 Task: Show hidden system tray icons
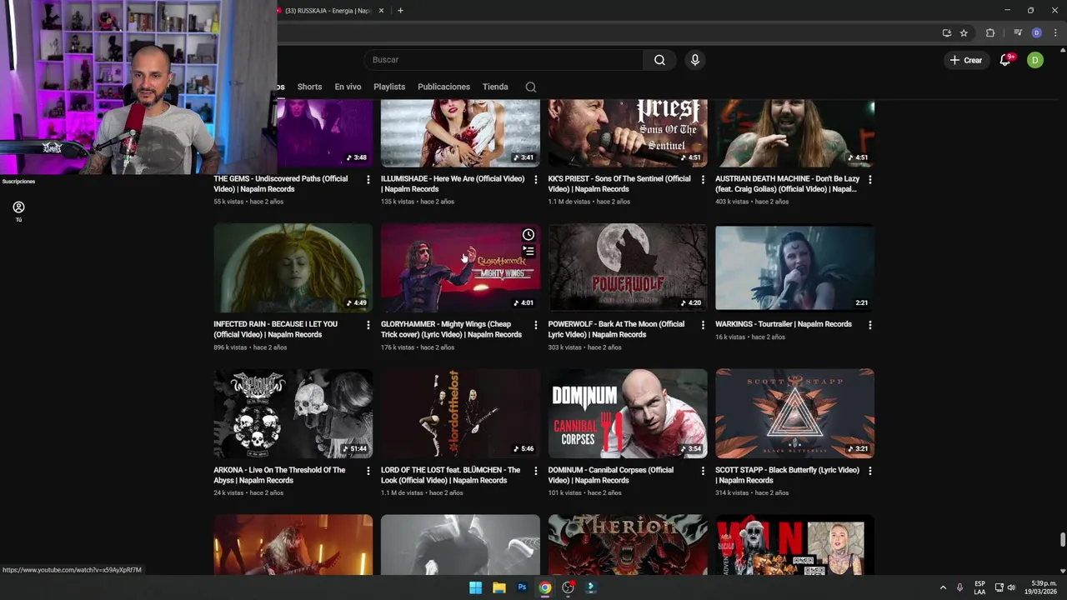[x=943, y=587]
